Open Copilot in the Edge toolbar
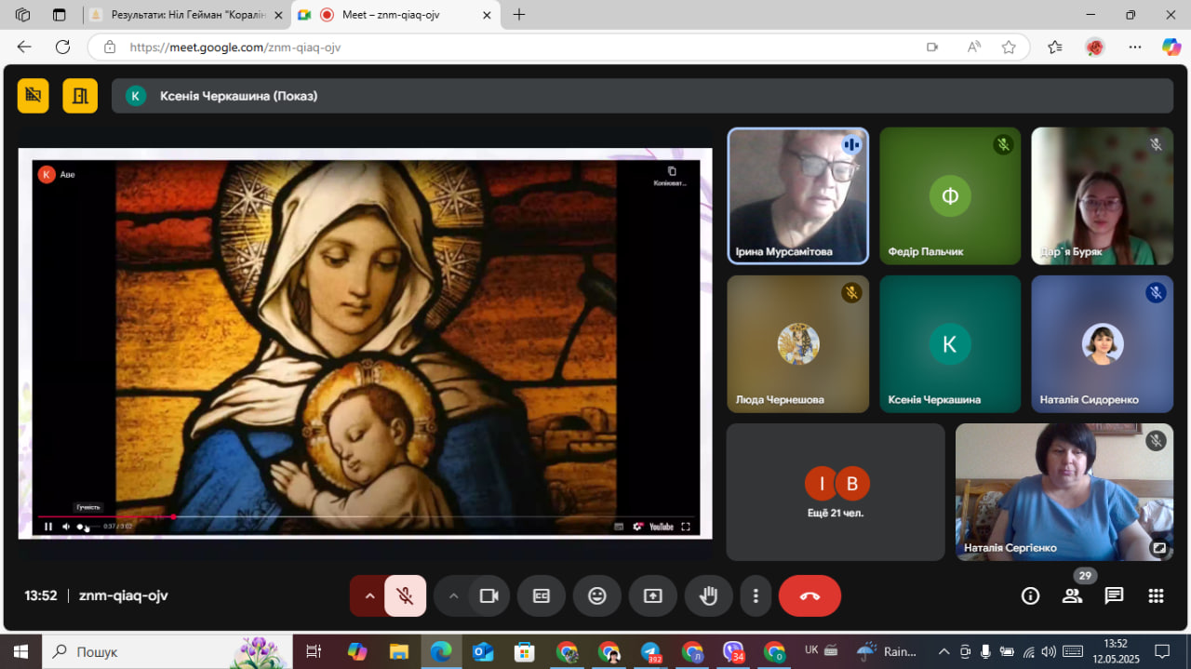Image resolution: width=1191 pixels, height=669 pixels. (x=1171, y=47)
